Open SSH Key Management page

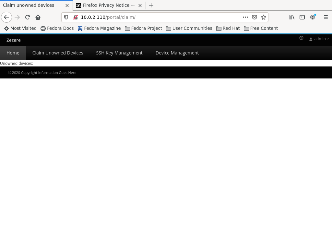pos(119,53)
